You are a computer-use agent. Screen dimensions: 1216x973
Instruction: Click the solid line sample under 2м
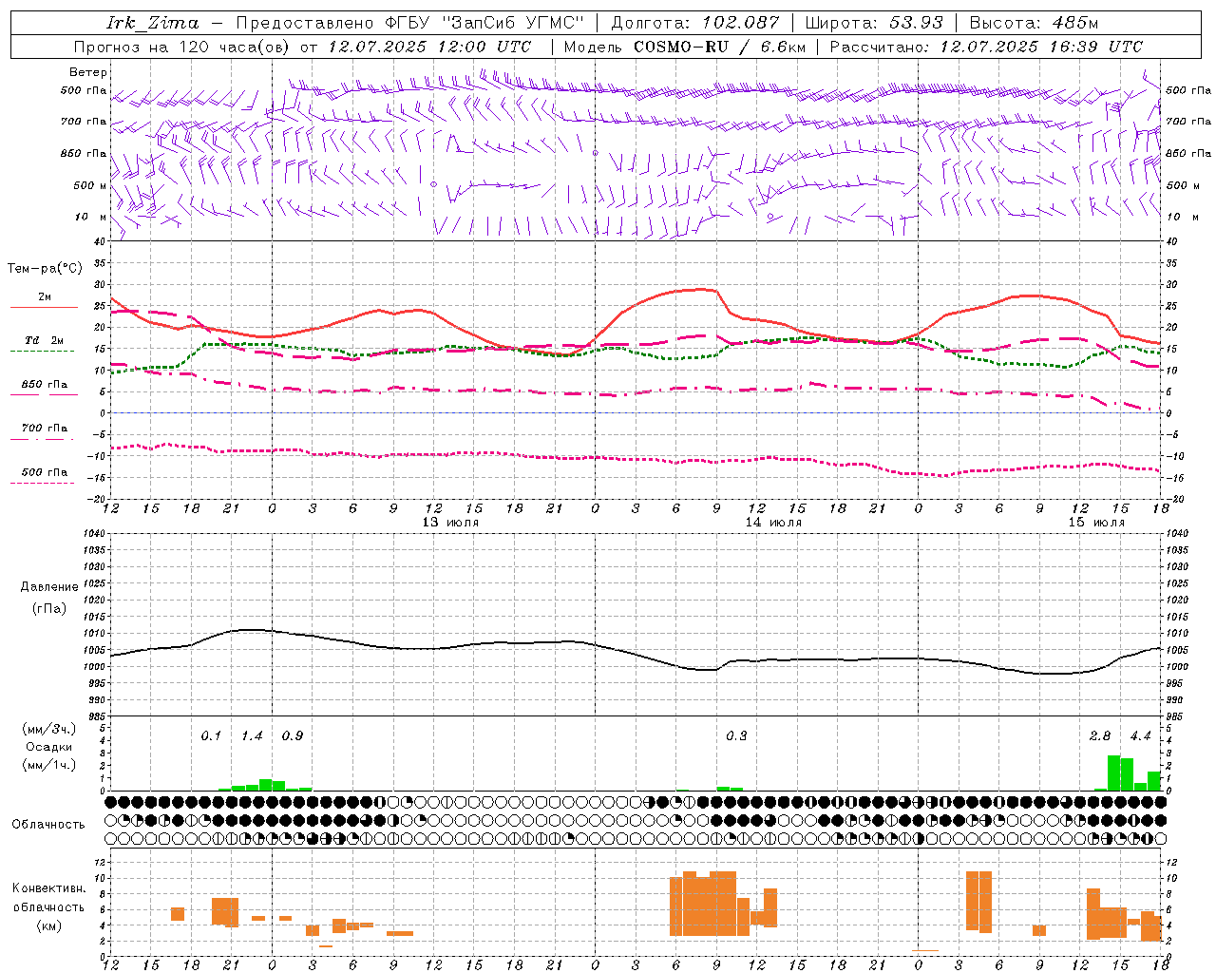click(44, 307)
